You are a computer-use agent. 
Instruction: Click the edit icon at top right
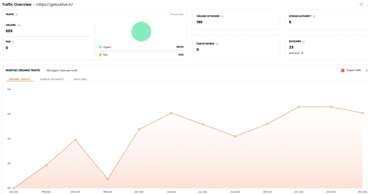click(362, 4)
